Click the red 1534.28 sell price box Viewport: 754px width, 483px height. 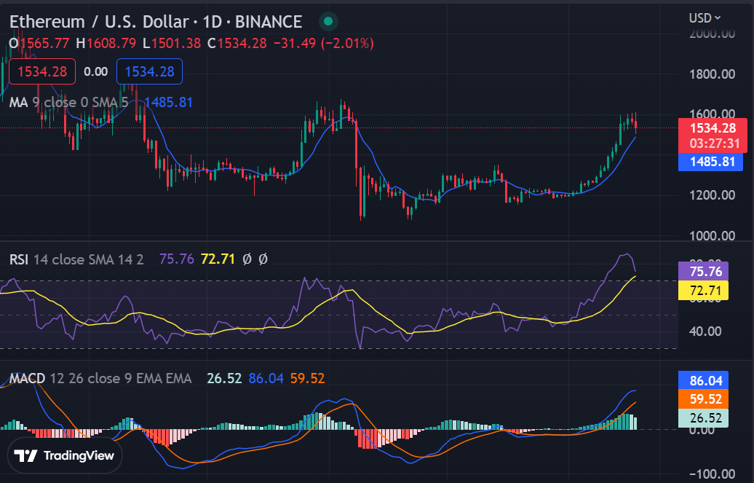pos(42,71)
